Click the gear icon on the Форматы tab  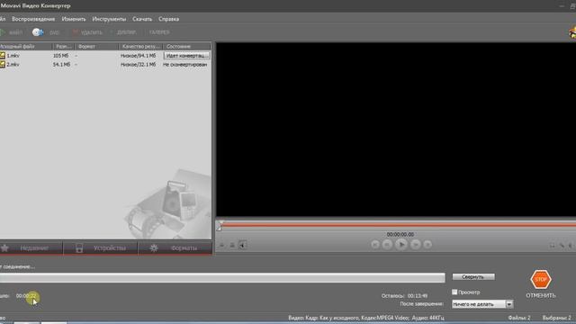coord(154,248)
